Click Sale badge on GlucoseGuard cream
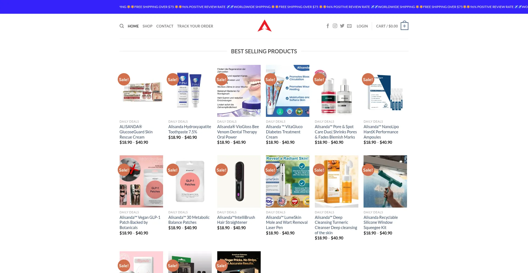 124,79
